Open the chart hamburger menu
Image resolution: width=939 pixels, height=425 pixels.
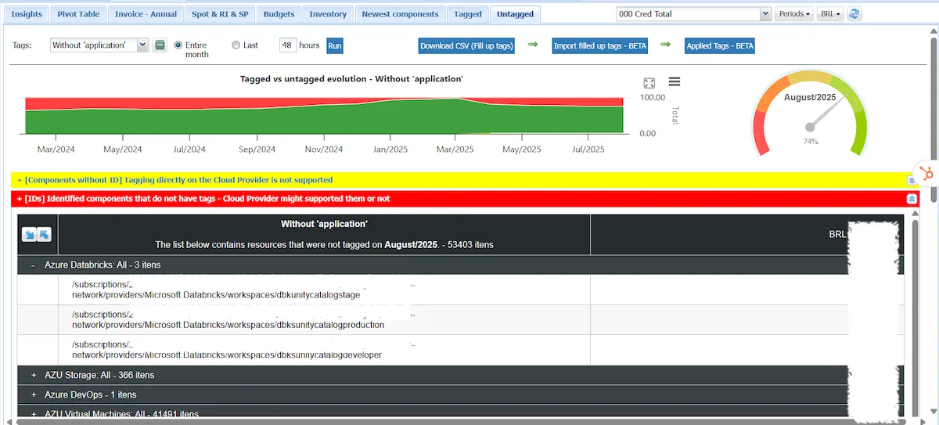pos(675,82)
